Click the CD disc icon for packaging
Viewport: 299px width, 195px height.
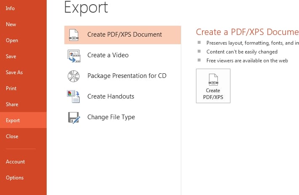pyautogui.click(x=74, y=76)
